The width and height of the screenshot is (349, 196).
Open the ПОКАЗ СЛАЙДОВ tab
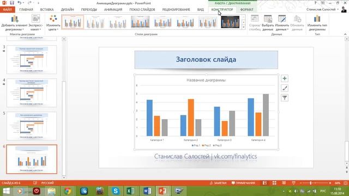[142, 10]
